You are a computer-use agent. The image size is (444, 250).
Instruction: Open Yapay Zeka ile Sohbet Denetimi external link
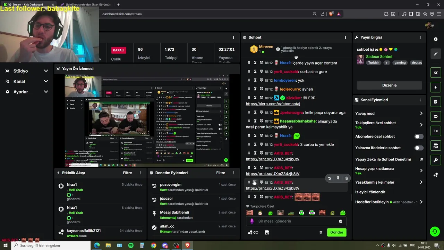(x=421, y=160)
